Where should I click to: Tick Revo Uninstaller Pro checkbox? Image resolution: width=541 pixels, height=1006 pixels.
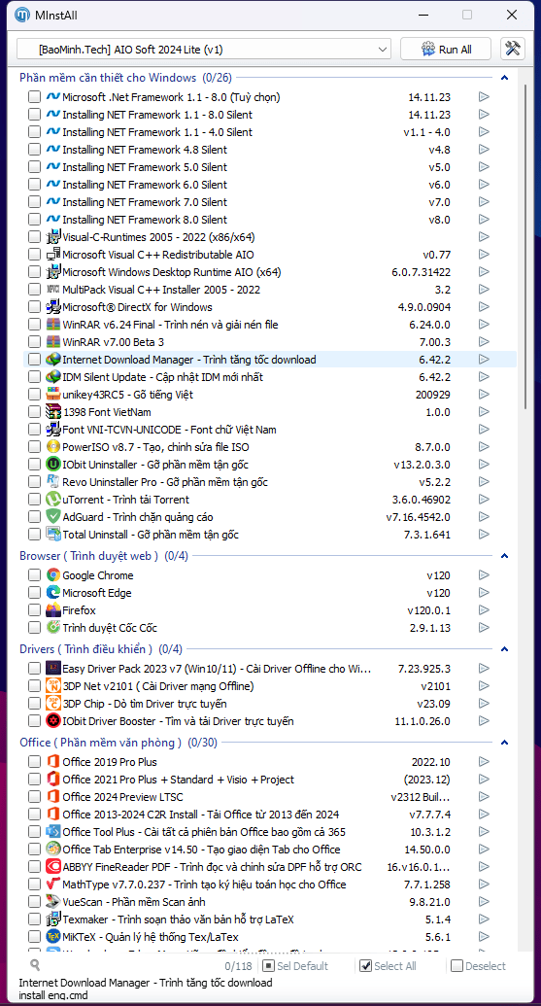pyautogui.click(x=34, y=482)
